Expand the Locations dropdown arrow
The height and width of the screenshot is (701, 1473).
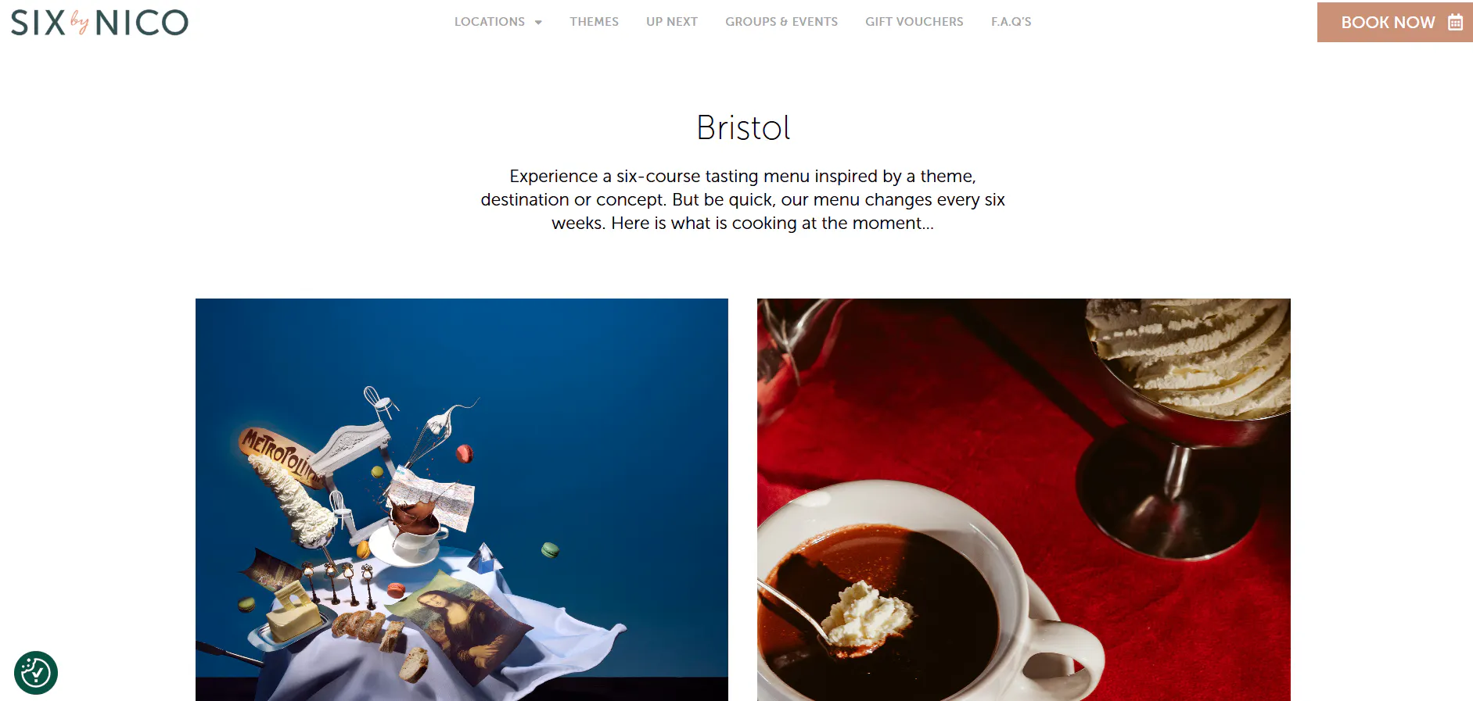coord(538,22)
